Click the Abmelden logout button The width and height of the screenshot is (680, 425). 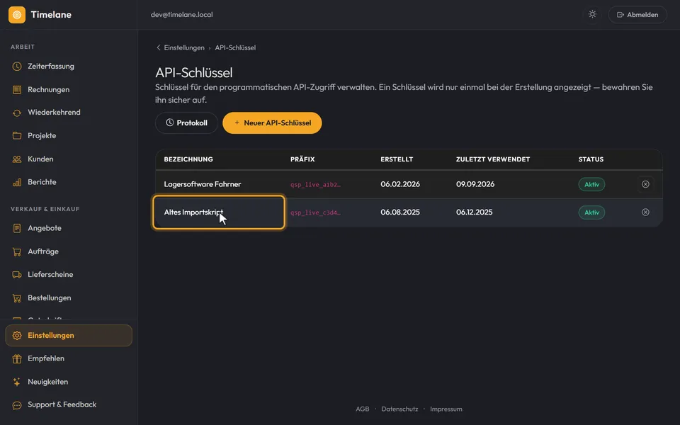(637, 15)
